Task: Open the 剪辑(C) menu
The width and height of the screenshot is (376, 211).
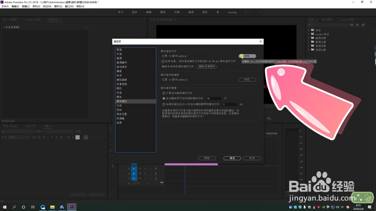Action: 26,6
